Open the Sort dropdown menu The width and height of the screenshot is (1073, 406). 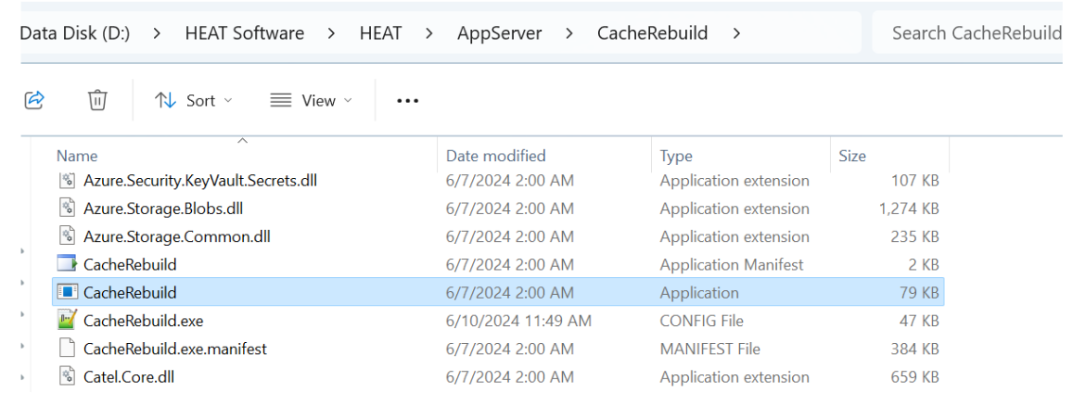click(193, 100)
